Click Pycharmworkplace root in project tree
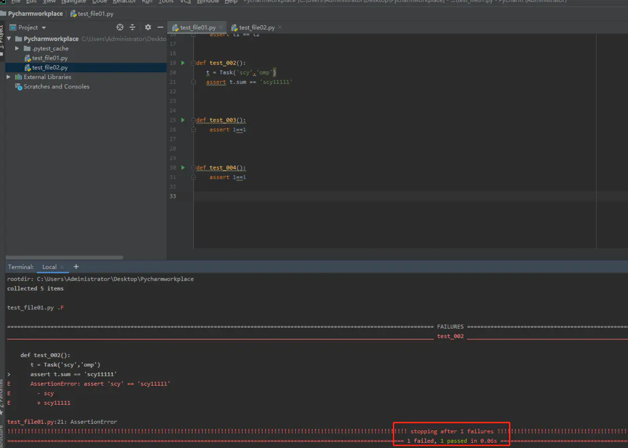Screen dimensions: 628x448 [51, 39]
